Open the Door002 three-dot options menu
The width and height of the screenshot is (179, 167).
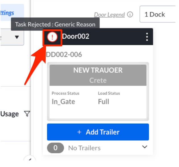coord(147,37)
